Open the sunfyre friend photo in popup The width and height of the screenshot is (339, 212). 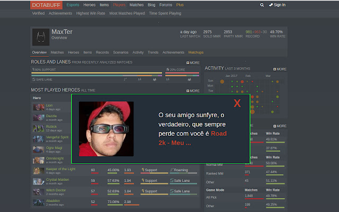click(106, 129)
